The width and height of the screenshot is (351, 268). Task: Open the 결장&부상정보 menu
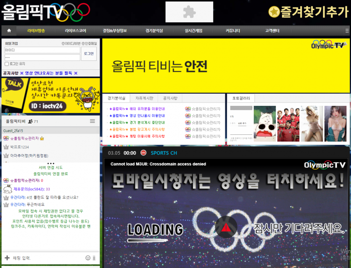(115, 31)
